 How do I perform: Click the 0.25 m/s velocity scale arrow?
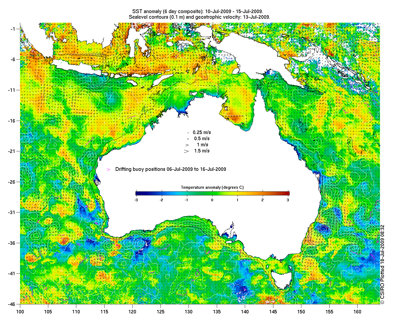pos(188,133)
